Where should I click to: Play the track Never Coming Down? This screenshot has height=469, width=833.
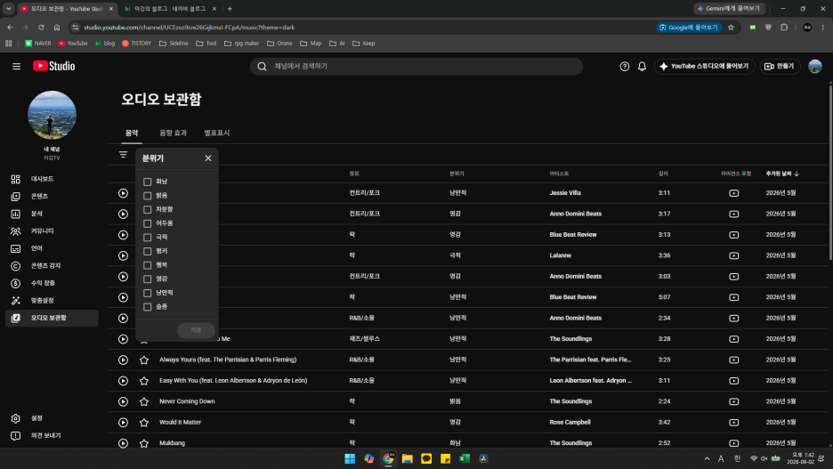pyautogui.click(x=123, y=401)
